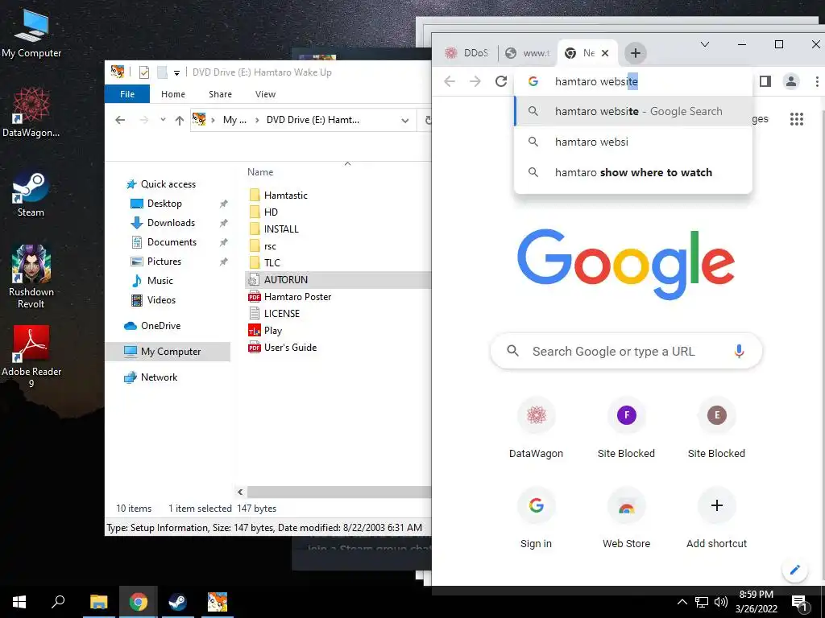Open the DataWagon desktop shortcut
Image resolution: width=825 pixels, height=618 pixels.
pos(31,112)
